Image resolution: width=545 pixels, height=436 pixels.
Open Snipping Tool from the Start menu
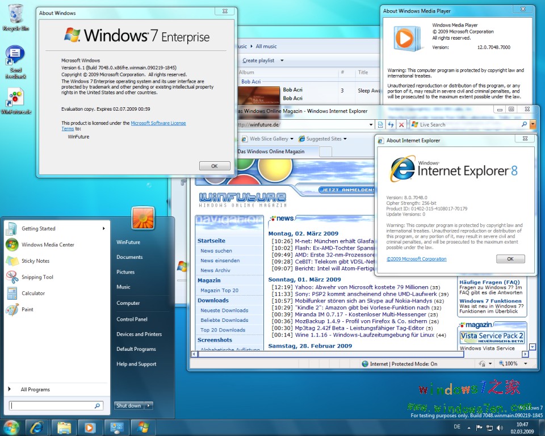[37, 277]
